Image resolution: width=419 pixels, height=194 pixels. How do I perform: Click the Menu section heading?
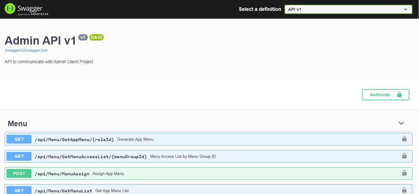point(17,124)
